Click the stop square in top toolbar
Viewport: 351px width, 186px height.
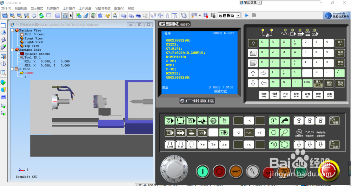point(254,15)
